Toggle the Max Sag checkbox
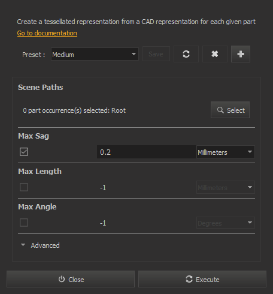Image resolution: width=273 pixels, height=294 pixels. coord(24,152)
